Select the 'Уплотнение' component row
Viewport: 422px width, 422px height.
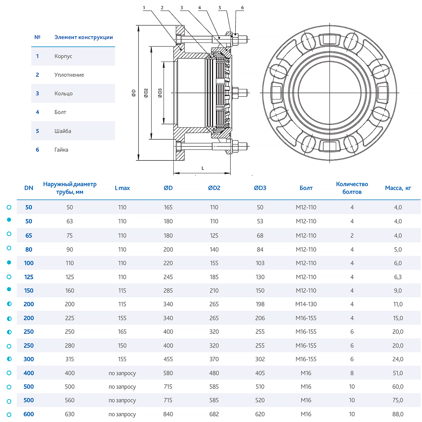coord(73,75)
